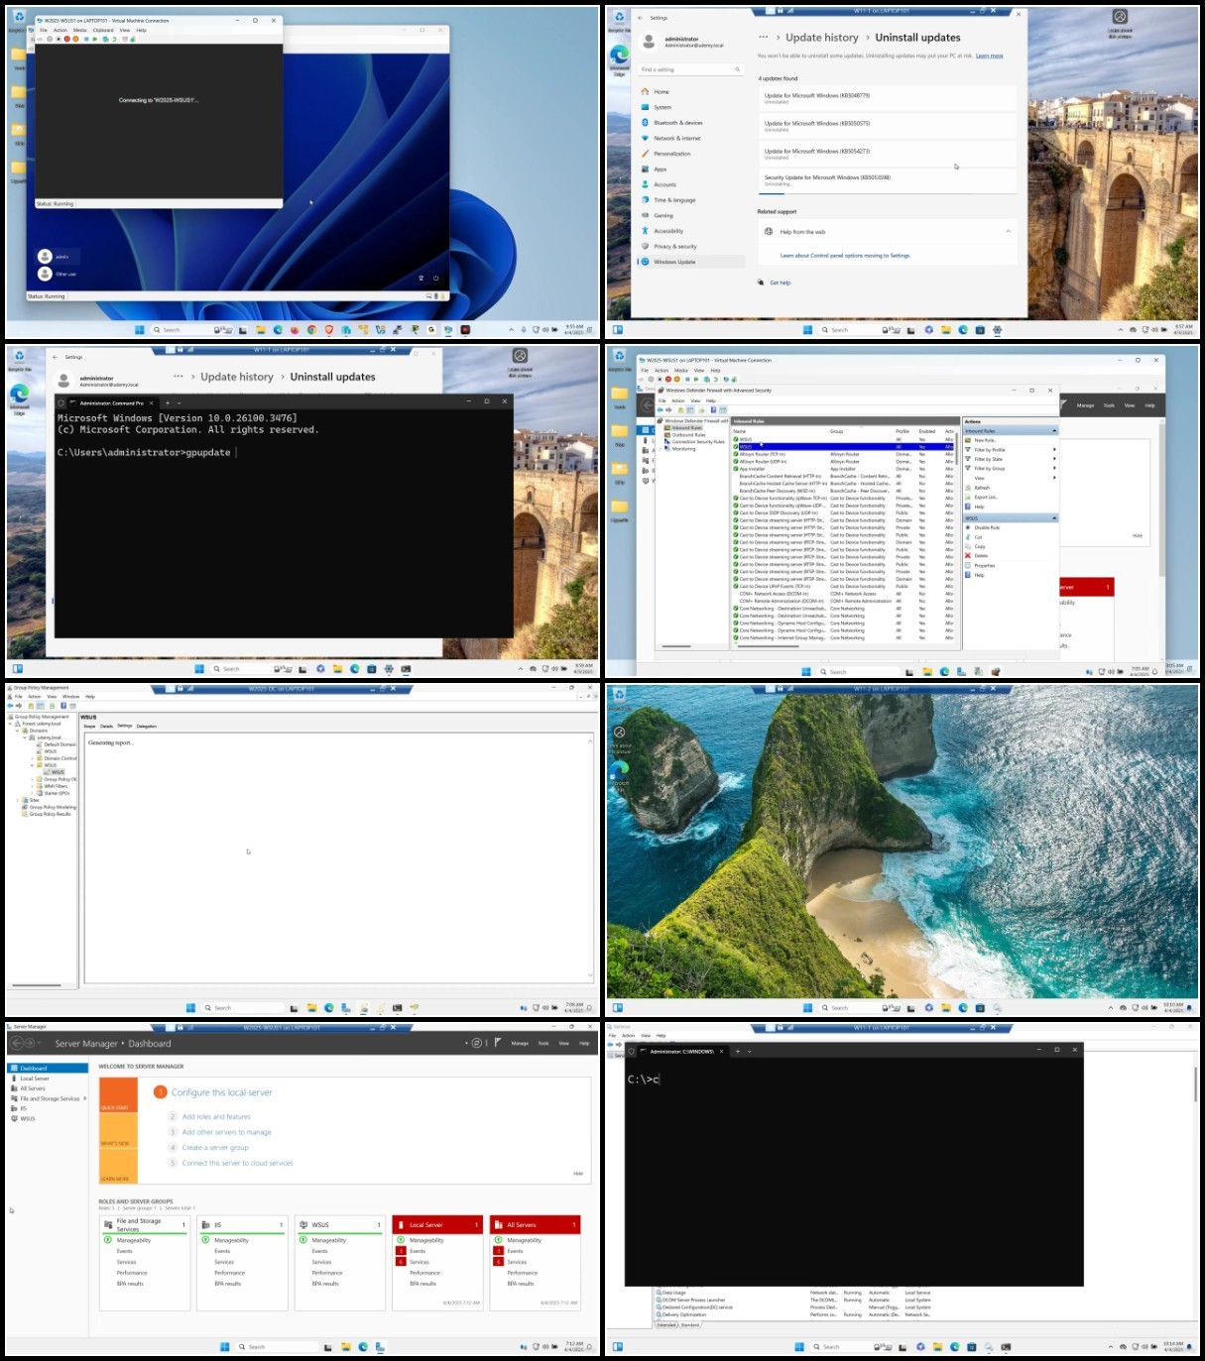Collapse the 'Help from the web' section
Image resolution: width=1205 pixels, height=1361 pixels.
pyautogui.click(x=1009, y=232)
